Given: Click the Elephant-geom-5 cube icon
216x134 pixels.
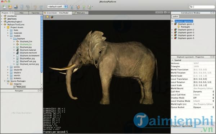Looking at the screenshot, I should pos(175,38).
